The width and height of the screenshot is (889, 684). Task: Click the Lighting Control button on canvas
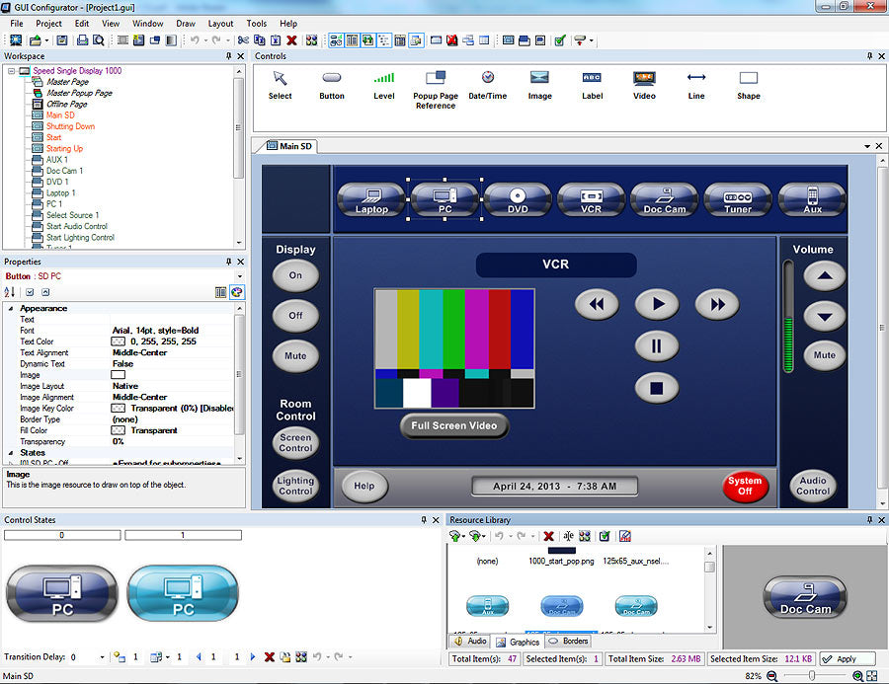coord(295,487)
